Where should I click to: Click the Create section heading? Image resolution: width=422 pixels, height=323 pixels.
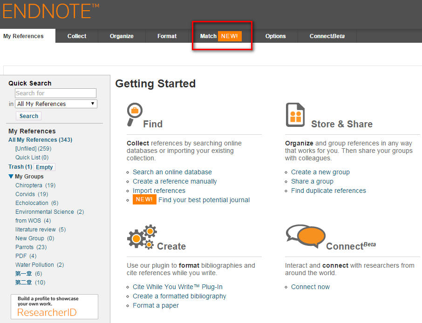coord(171,246)
